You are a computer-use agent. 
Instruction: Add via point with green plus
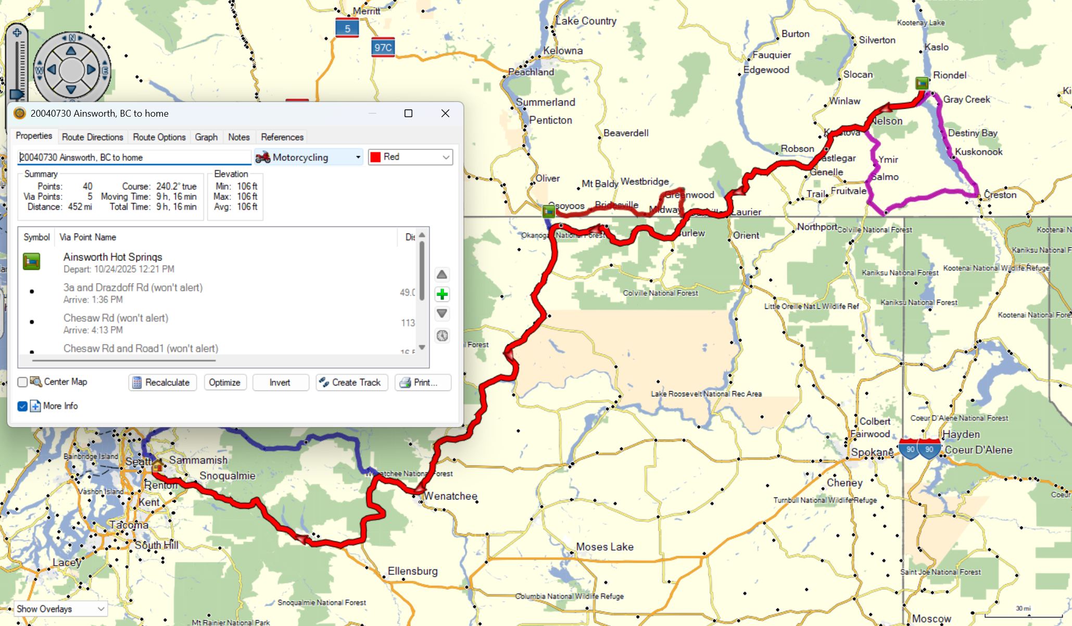click(x=442, y=294)
